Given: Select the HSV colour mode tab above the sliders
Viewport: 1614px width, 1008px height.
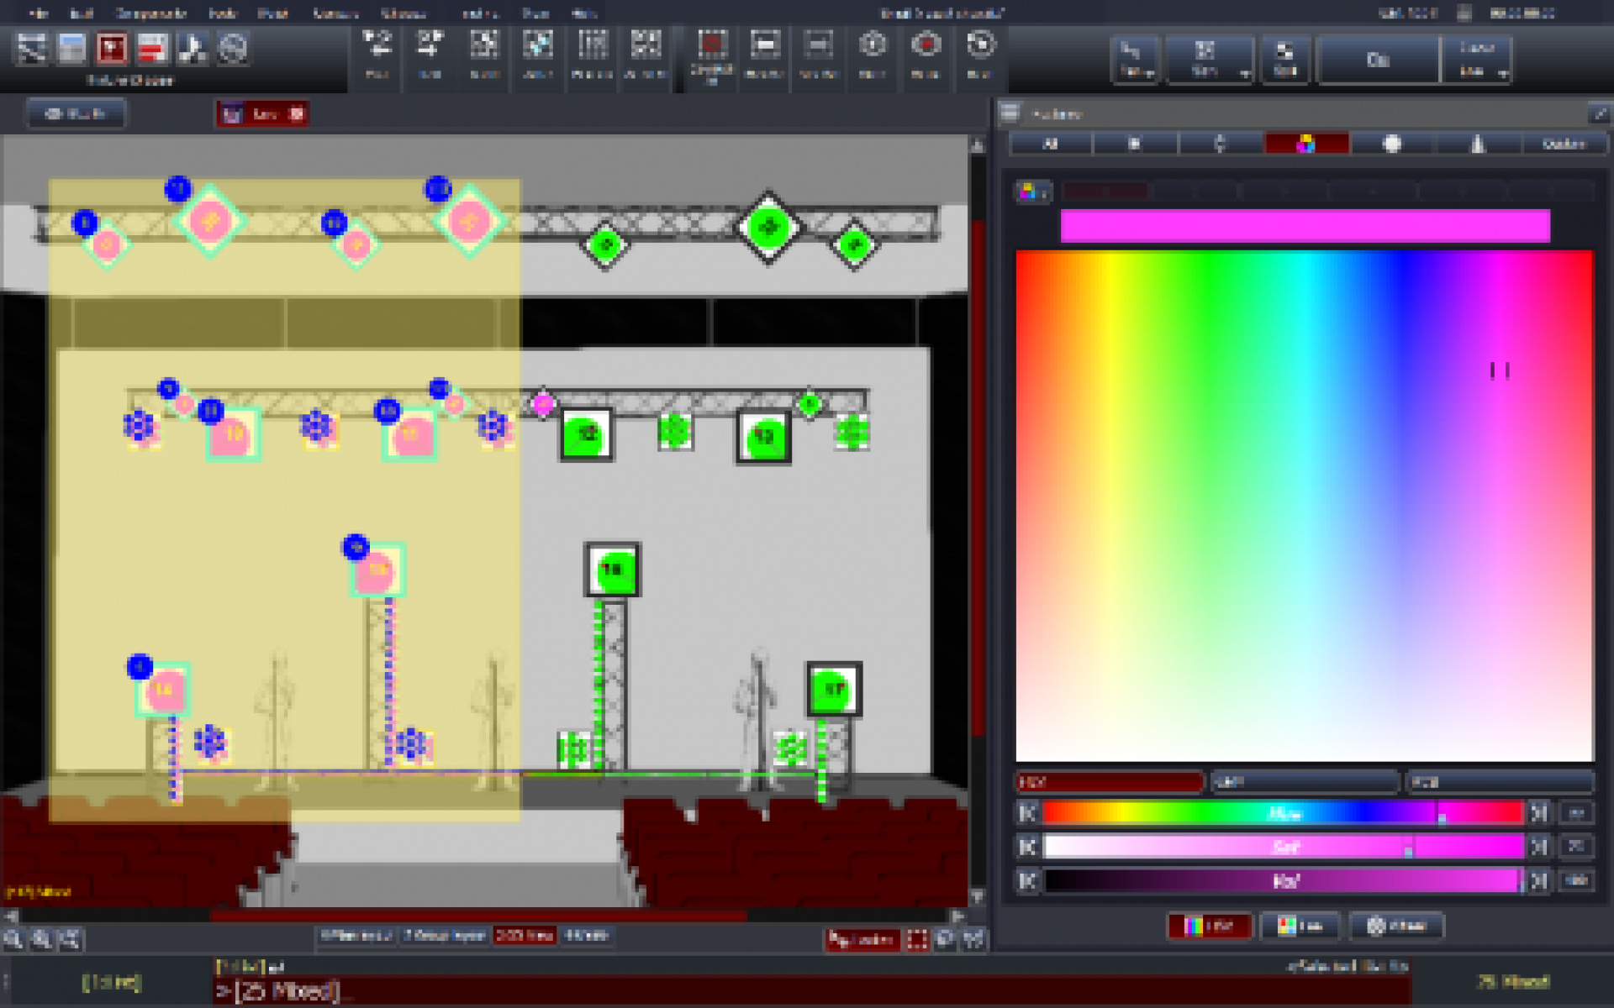Looking at the screenshot, I should 1110,782.
